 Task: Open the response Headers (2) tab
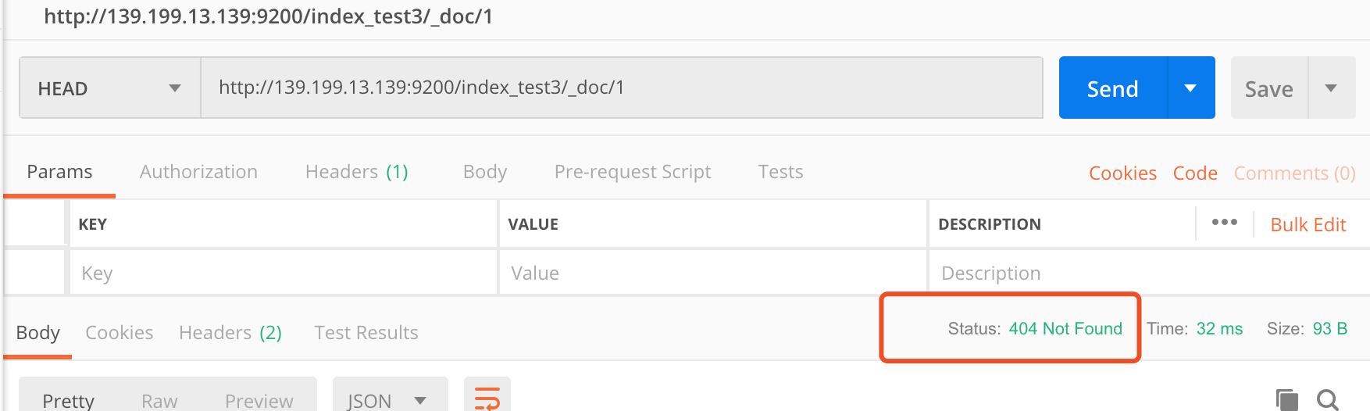[x=230, y=333]
